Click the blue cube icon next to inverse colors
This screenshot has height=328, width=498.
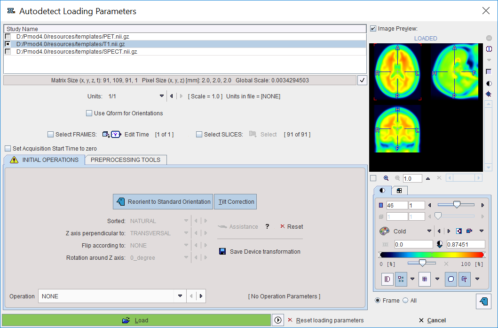click(469, 231)
